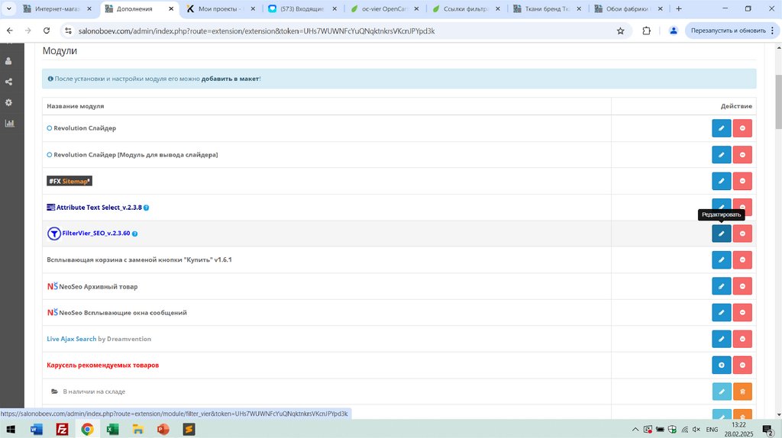Uninstall Live Ajax Search module
782x438 pixels.
point(742,339)
